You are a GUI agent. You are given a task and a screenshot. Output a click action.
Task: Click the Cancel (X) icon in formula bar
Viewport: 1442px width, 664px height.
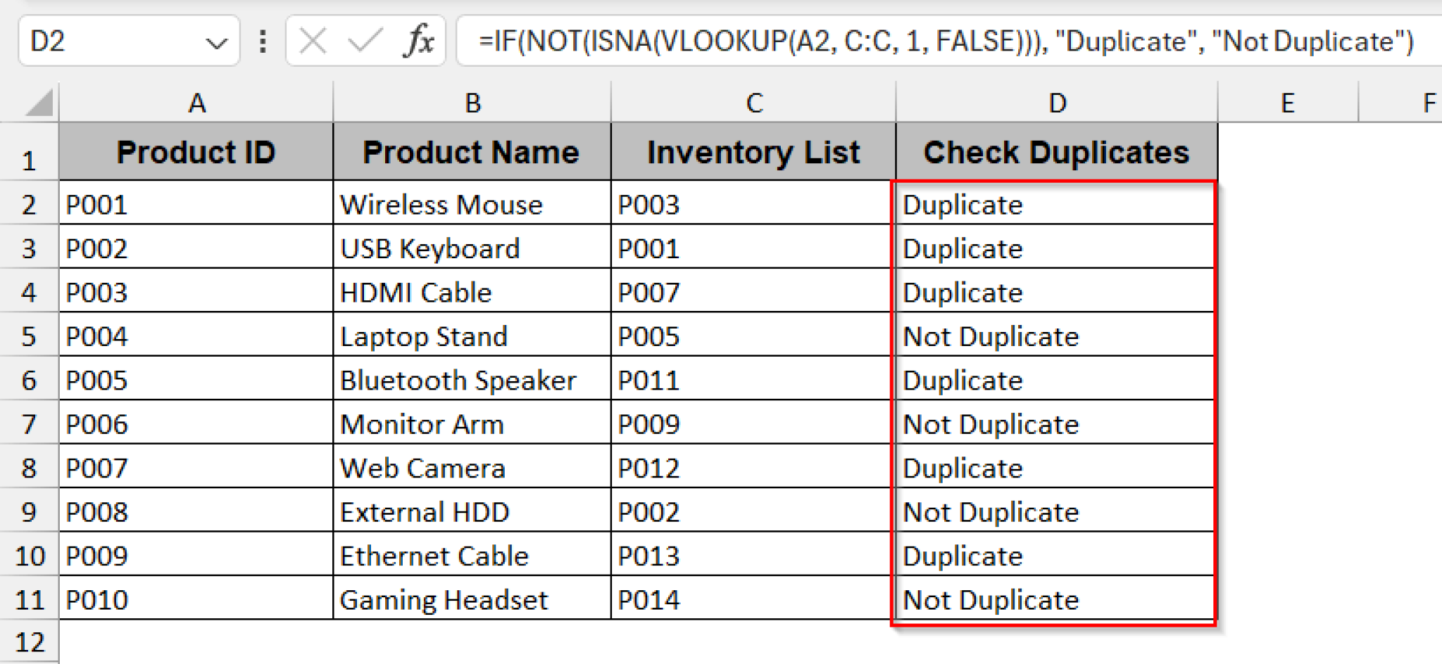click(x=312, y=41)
